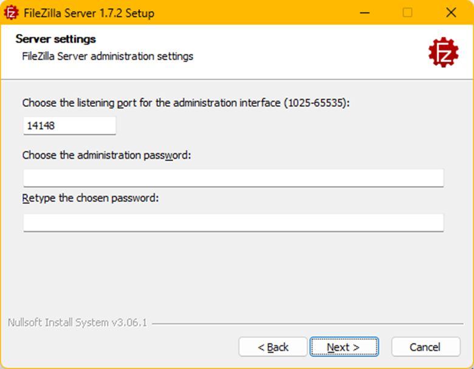Click the 'FileZilla Server 1.7.2 Setup' title
The image size is (474, 369).
(x=89, y=13)
